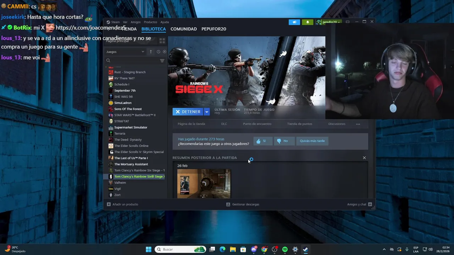Open advanced library filter options icon

(x=162, y=61)
